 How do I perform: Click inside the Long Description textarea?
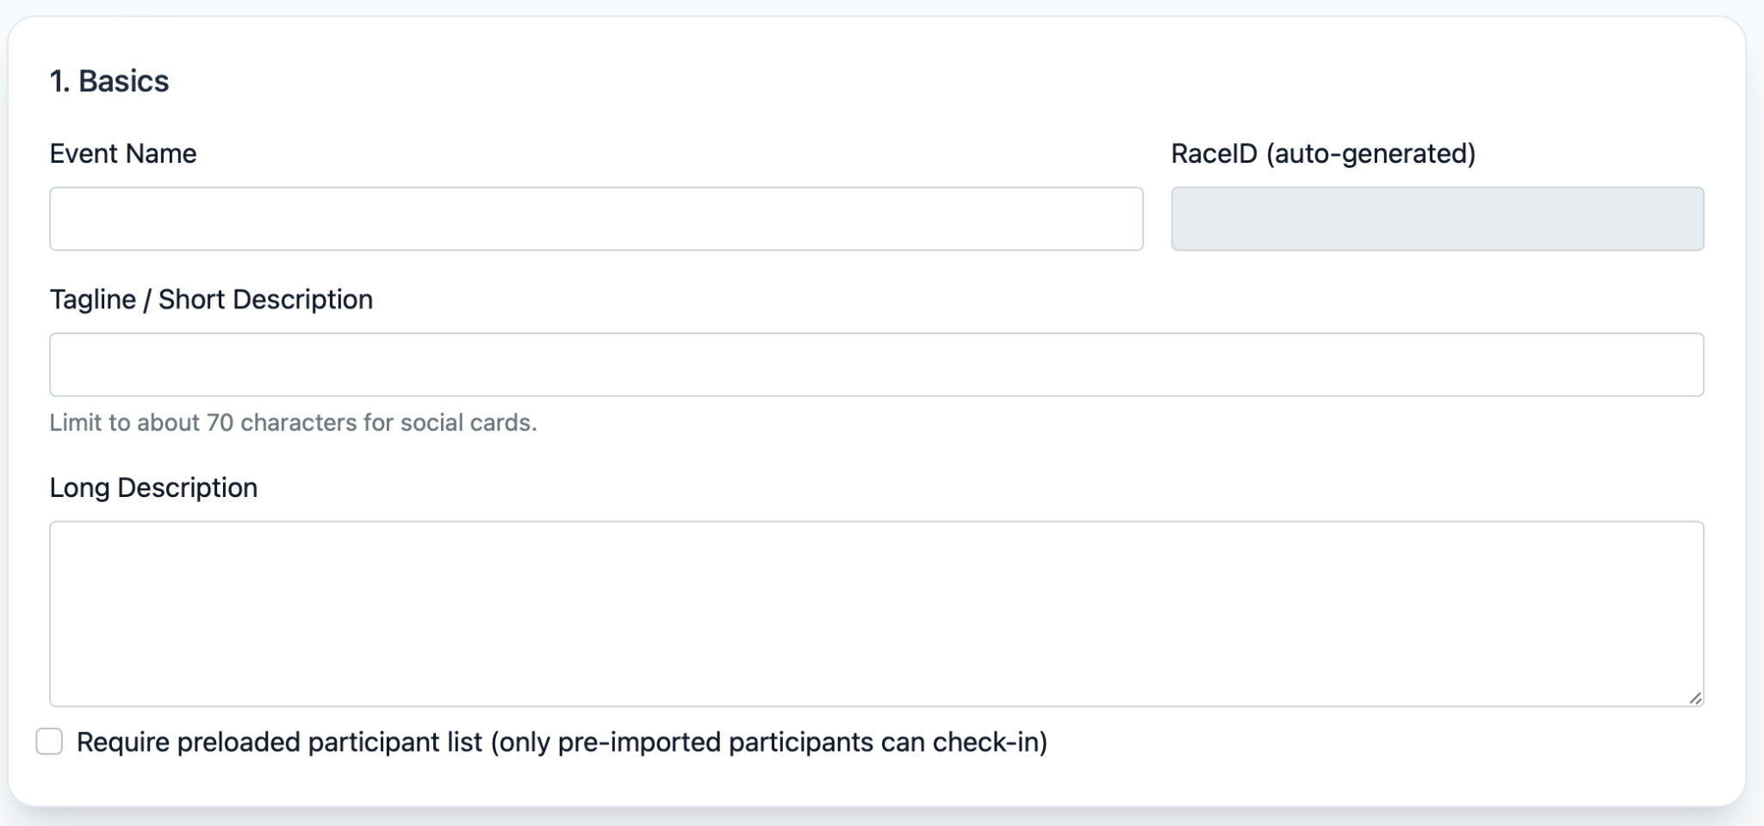[876, 613]
